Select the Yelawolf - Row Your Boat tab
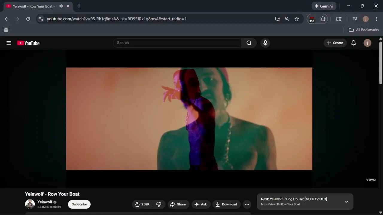 37,6
